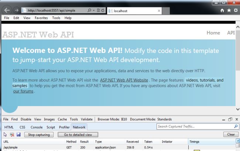Click the ASP.NET Web API site title
The width and height of the screenshot is (240, 151).
click(x=38, y=35)
